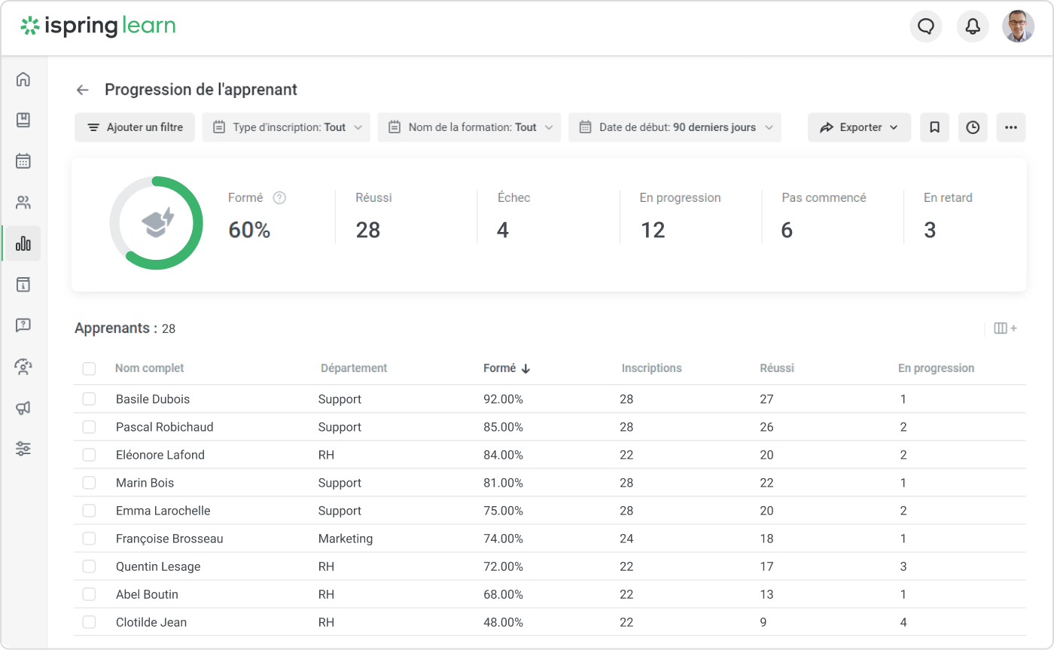Open the calendar sidebar icon
Screen dimensions: 1054x650
(x=23, y=160)
